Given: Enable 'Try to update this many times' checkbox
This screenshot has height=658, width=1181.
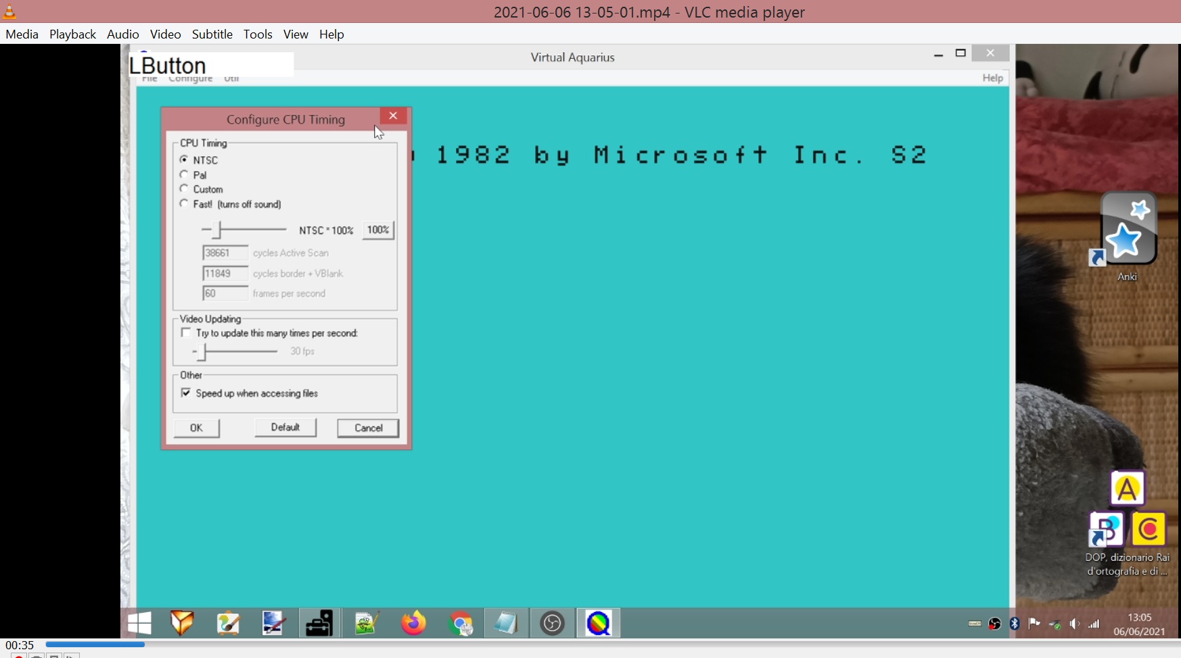Looking at the screenshot, I should [186, 333].
